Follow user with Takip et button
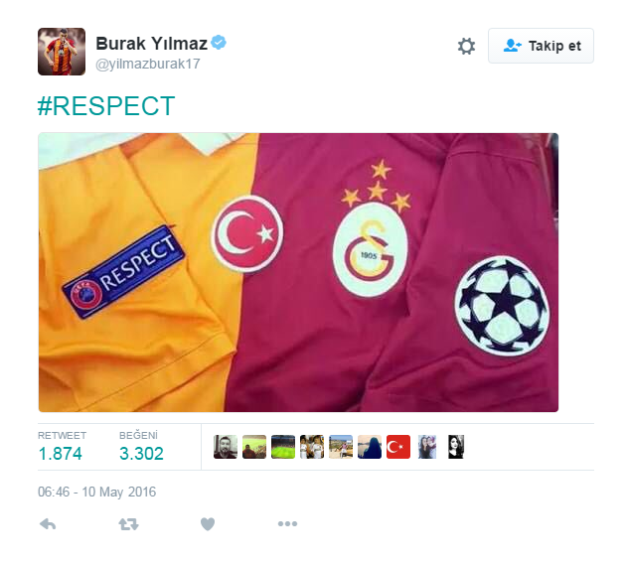Viewport: 628px width, 565px height. pos(541,46)
